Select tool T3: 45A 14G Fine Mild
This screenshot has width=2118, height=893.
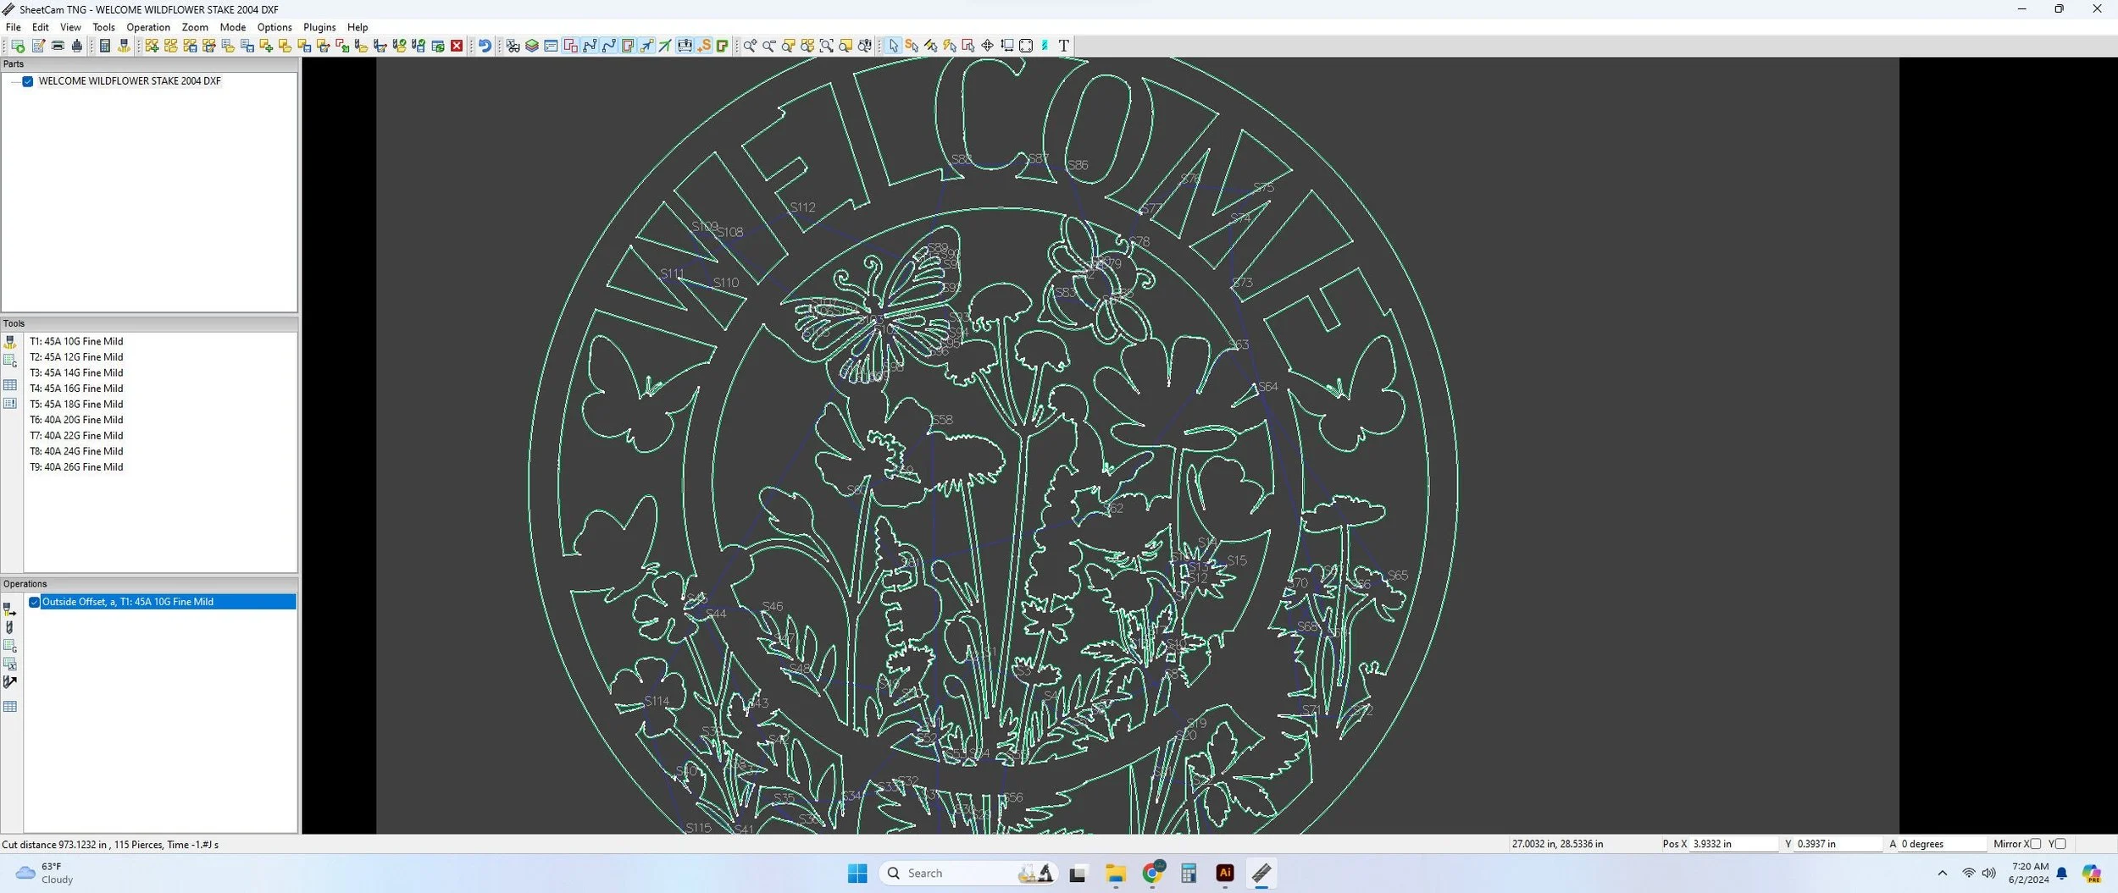coord(76,373)
